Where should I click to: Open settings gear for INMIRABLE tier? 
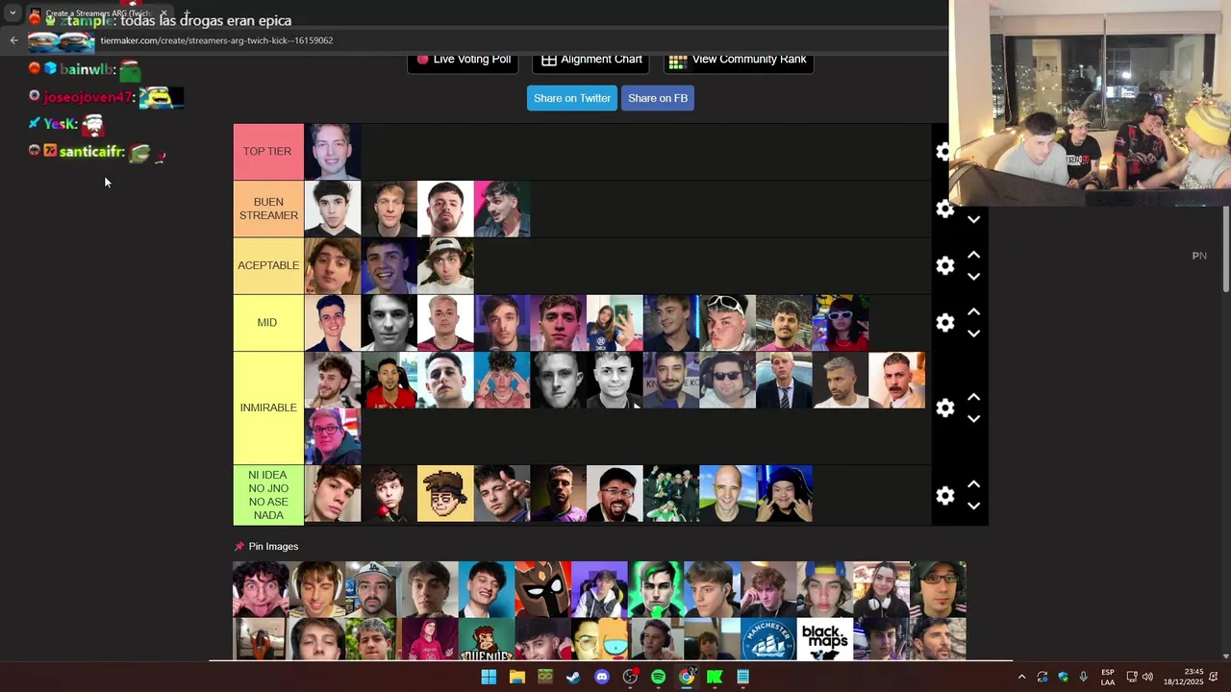(944, 408)
